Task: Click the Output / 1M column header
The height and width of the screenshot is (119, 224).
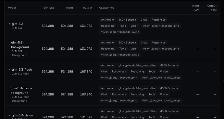Action: point(212,8)
